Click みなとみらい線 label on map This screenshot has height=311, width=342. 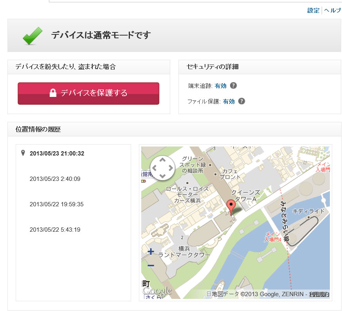tap(284, 221)
